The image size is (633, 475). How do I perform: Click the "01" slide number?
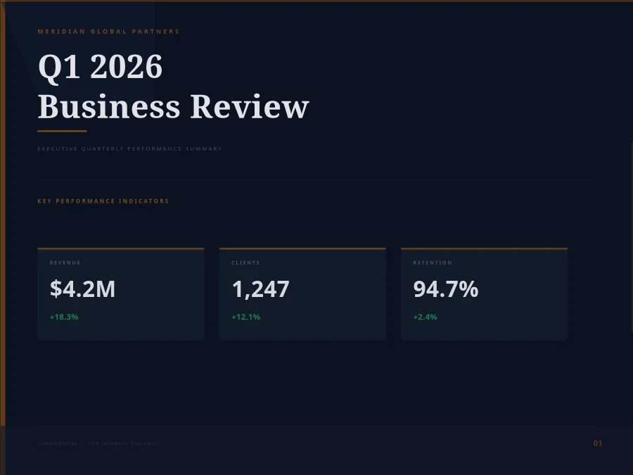click(597, 443)
